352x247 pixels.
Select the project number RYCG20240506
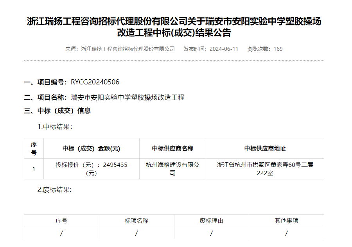pyautogui.click(x=95, y=83)
